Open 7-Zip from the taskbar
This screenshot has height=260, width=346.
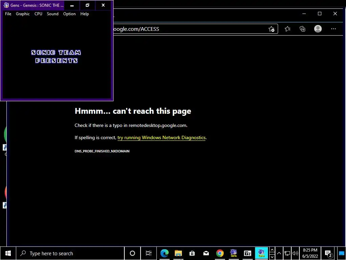point(248,253)
